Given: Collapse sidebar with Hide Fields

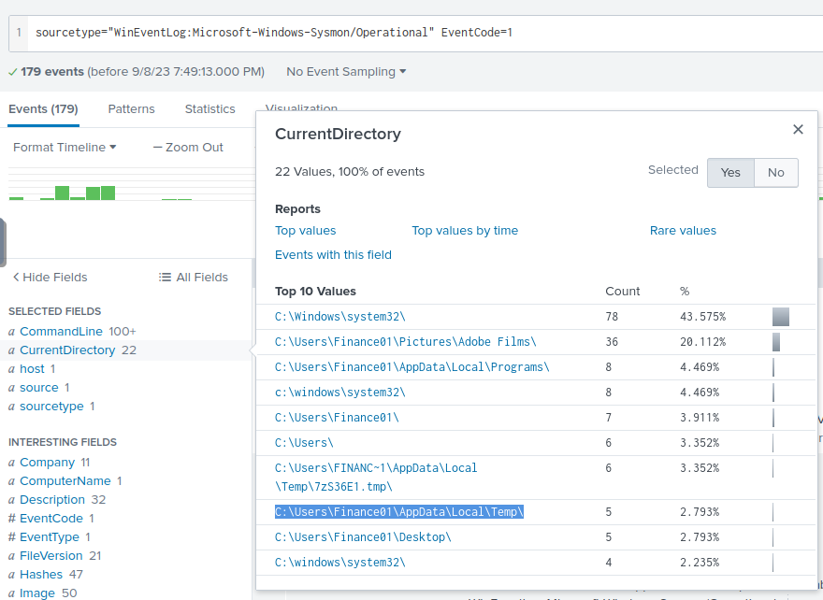Looking at the screenshot, I should click(50, 277).
